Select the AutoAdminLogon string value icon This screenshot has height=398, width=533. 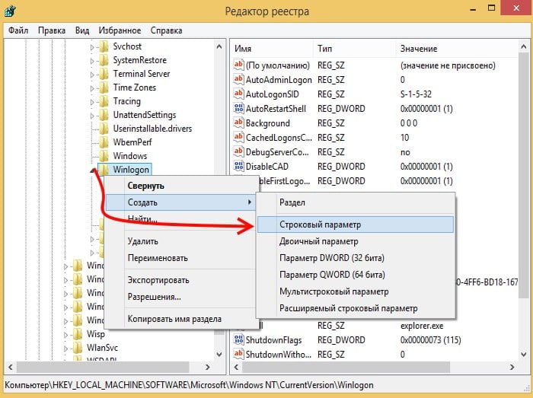coord(238,80)
